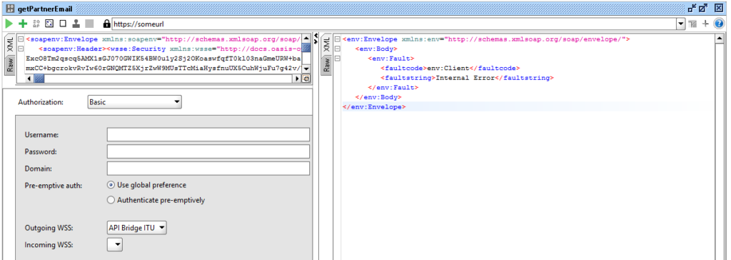Collapse the env:Envelope node in the response
The height and width of the screenshot is (260, 731).
337,40
